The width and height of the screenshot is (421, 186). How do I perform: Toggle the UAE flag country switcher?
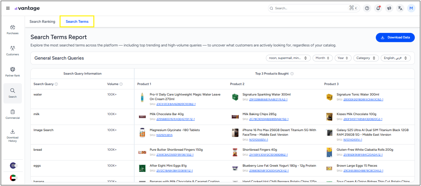13,178
